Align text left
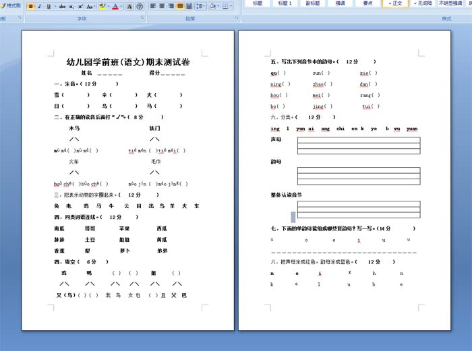The image size is (472, 351). click(x=153, y=6)
